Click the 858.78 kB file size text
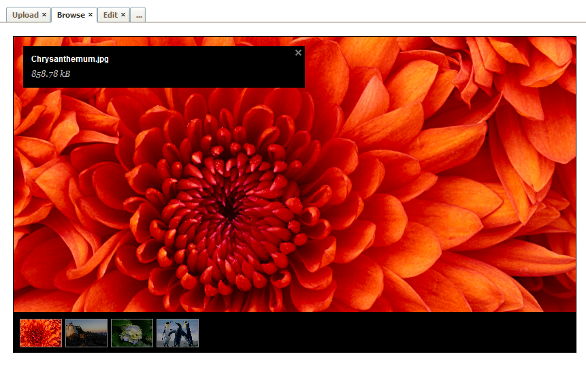The image size is (586, 382). tap(51, 73)
